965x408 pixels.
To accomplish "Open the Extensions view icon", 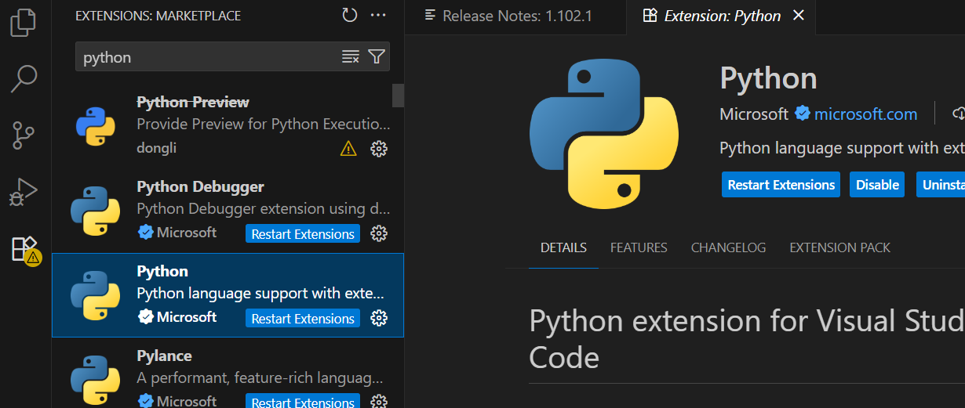I will tap(24, 249).
